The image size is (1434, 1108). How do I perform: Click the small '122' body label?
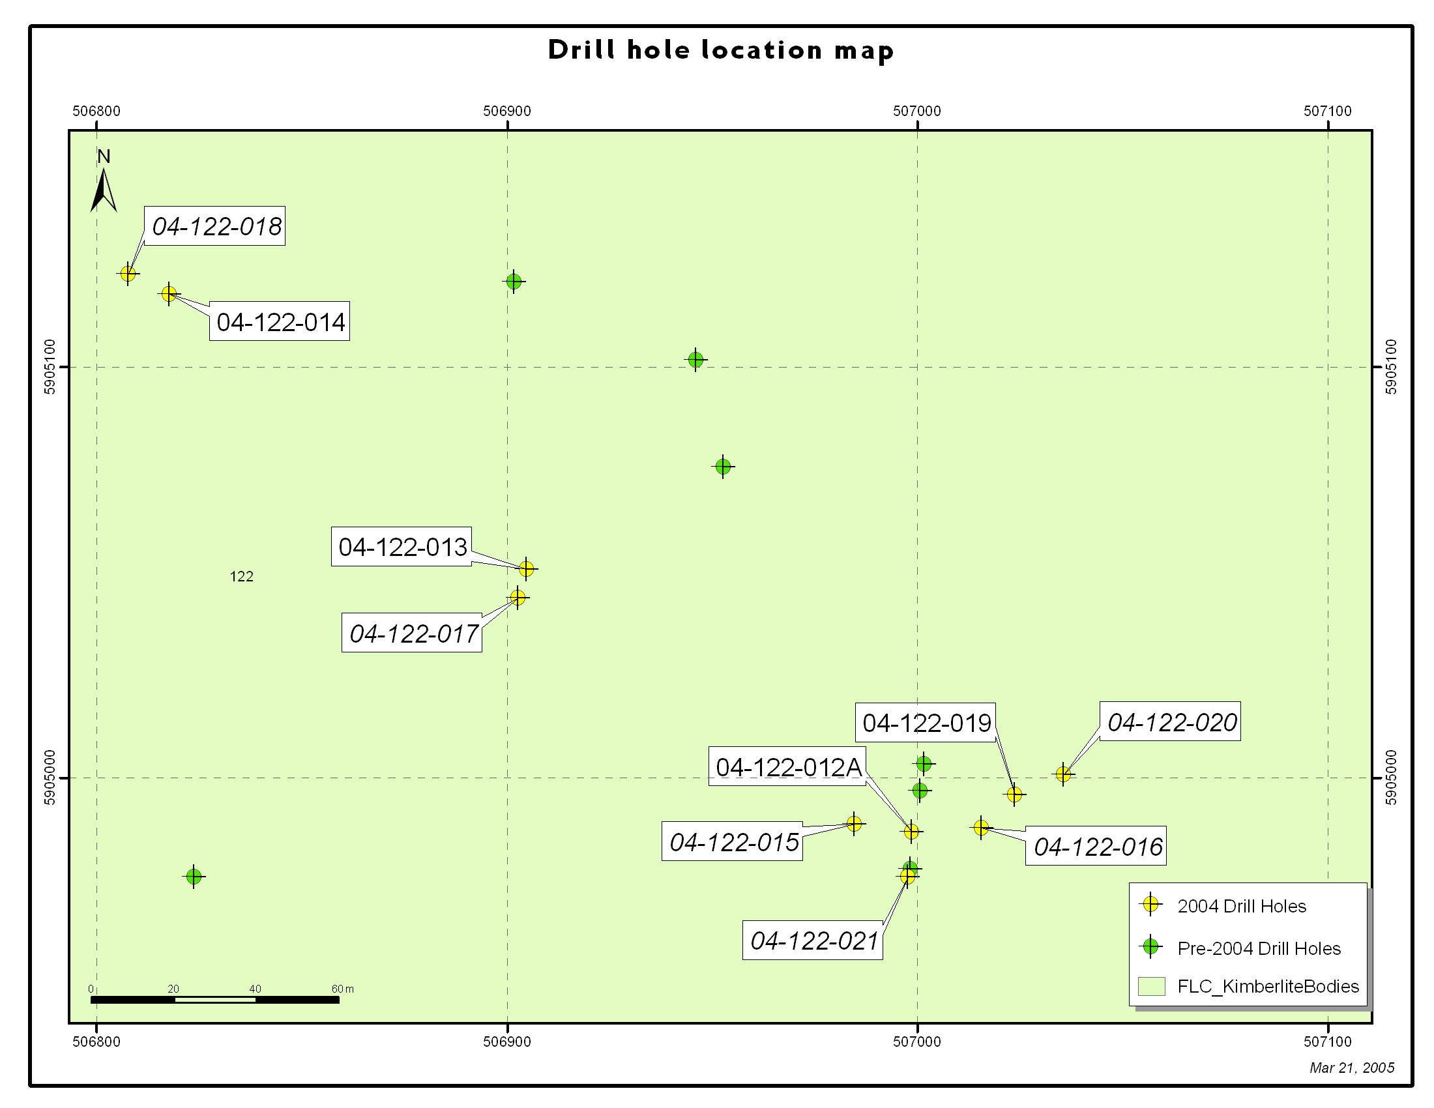coord(242,576)
